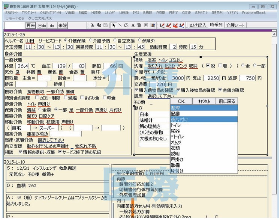This screenshot has height=220, width=280.
Task: Click the copy icon in the toolbar
Action: [x=99, y=25]
